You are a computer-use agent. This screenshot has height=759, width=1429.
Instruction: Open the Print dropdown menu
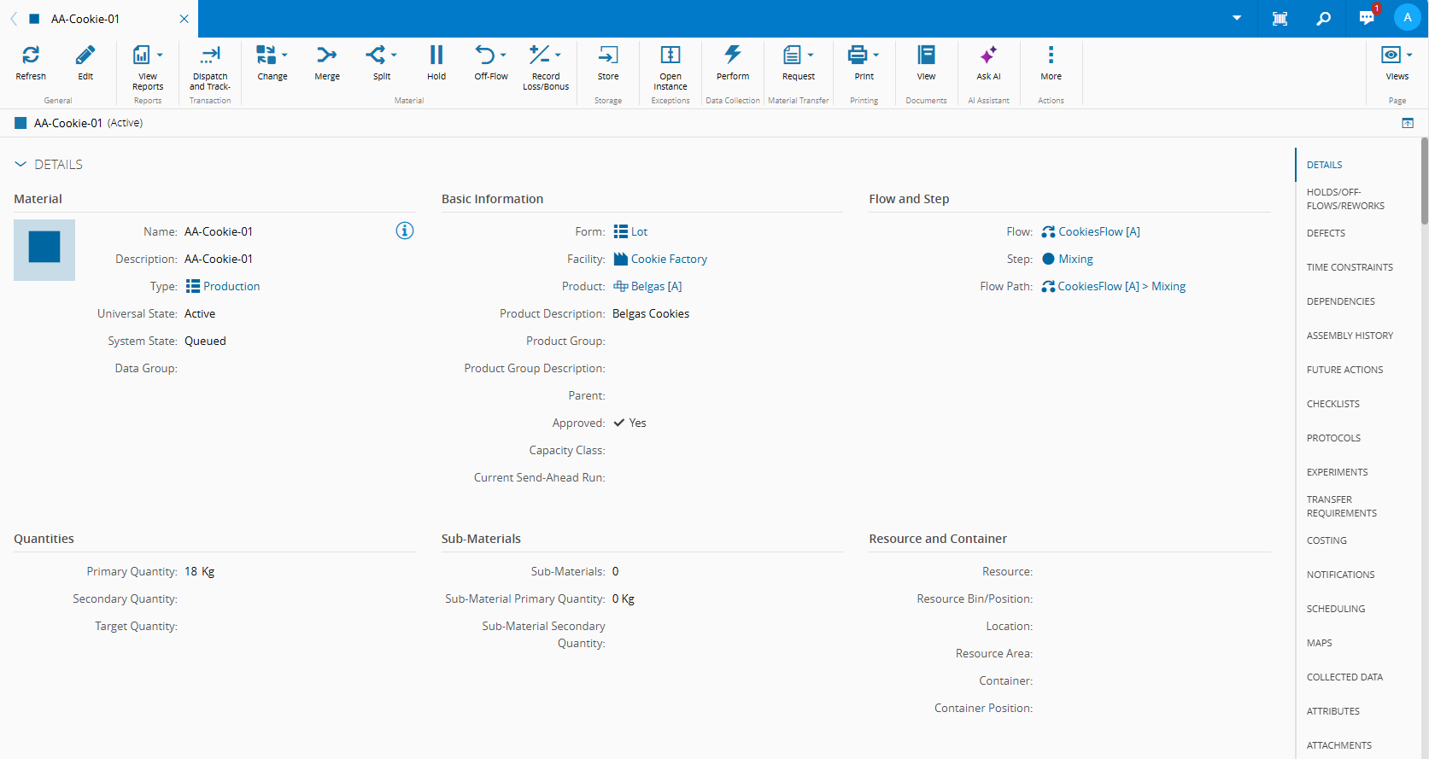tap(876, 55)
